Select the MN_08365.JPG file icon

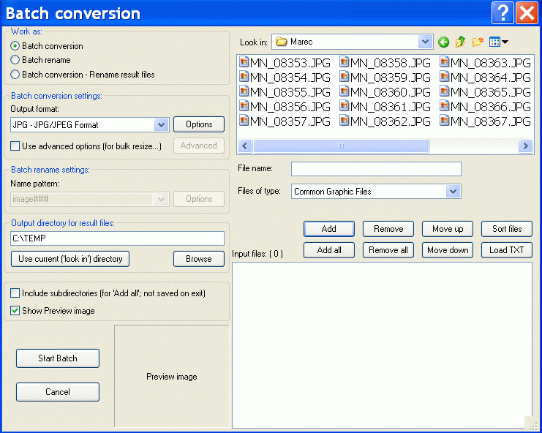click(445, 92)
